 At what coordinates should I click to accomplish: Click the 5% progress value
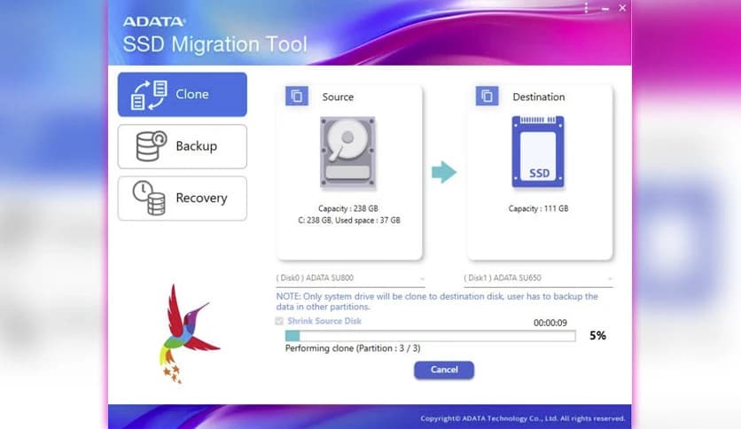(597, 335)
